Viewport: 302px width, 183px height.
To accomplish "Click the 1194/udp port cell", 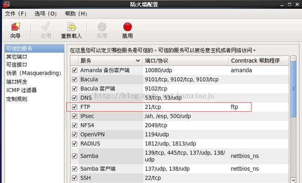I will [x=157, y=134].
